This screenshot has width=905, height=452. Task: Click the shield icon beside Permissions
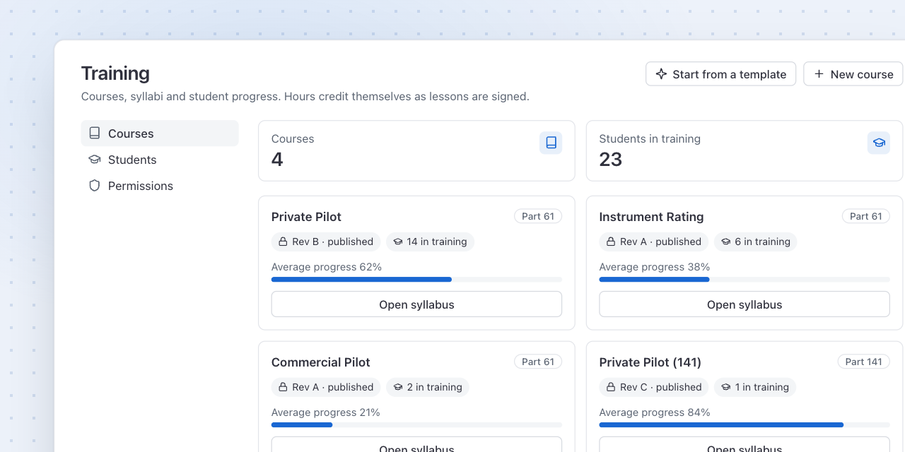pos(95,186)
